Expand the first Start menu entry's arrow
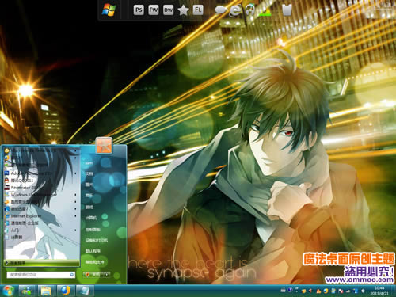The image size is (396, 297). pos(75,150)
